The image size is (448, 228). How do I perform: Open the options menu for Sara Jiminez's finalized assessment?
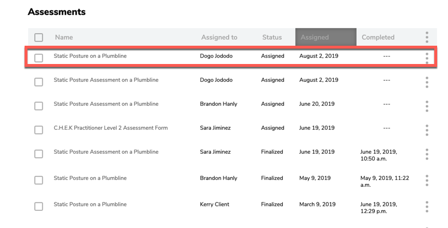[x=427, y=154]
